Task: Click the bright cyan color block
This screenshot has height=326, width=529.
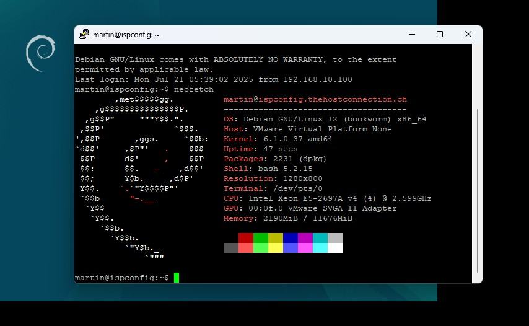Action: click(320, 248)
